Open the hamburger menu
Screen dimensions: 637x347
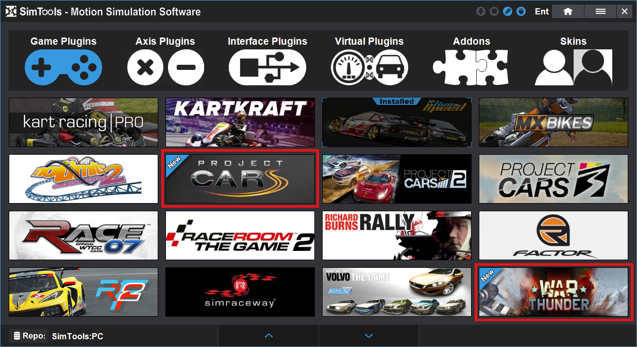tap(600, 11)
